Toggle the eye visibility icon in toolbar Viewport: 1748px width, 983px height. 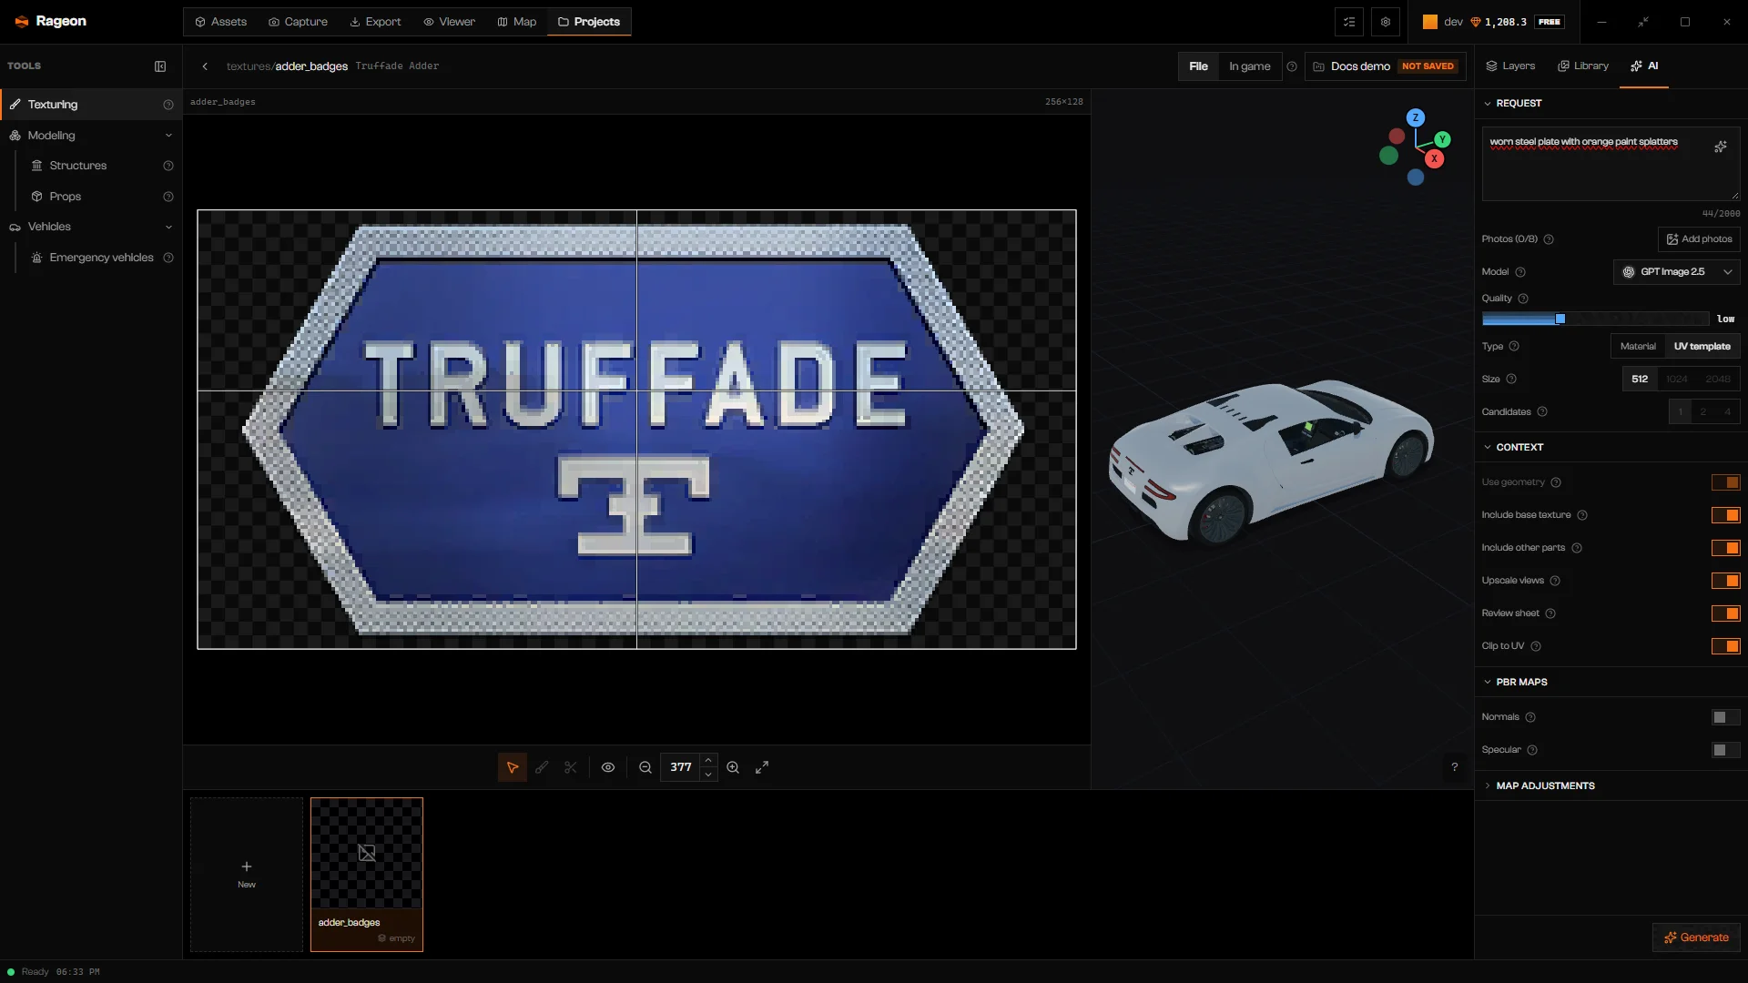[608, 767]
